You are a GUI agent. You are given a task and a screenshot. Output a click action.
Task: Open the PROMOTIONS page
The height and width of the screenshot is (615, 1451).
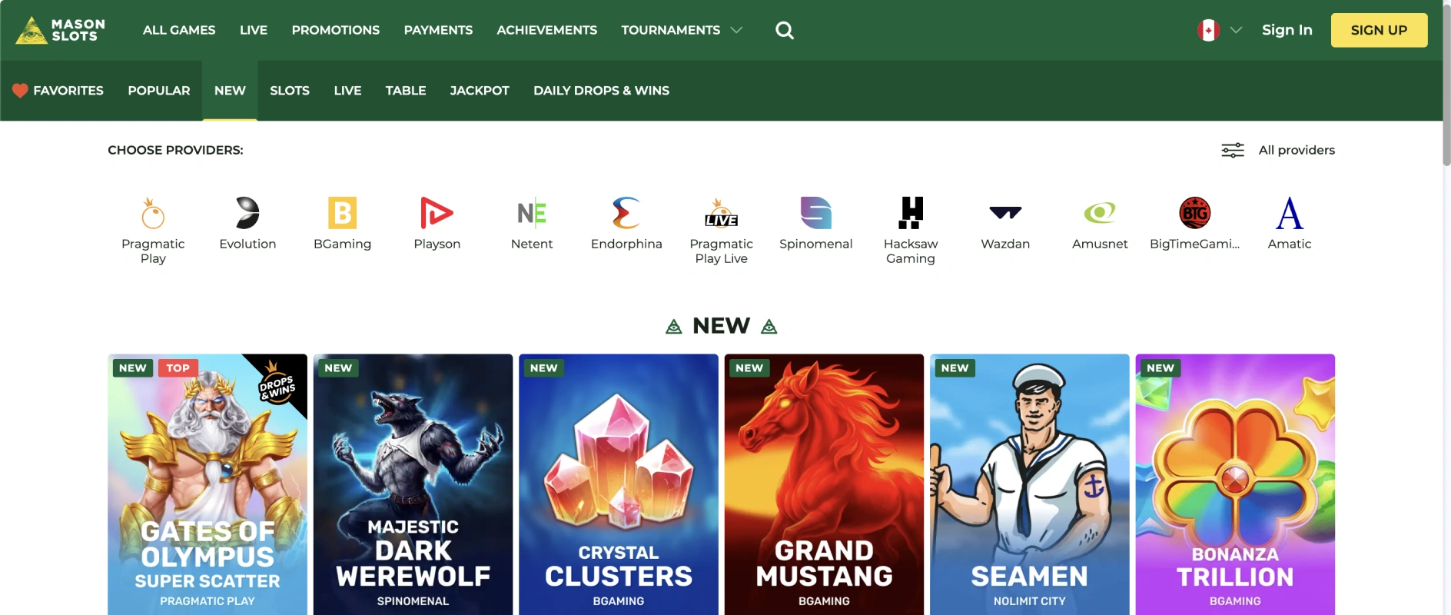click(336, 30)
